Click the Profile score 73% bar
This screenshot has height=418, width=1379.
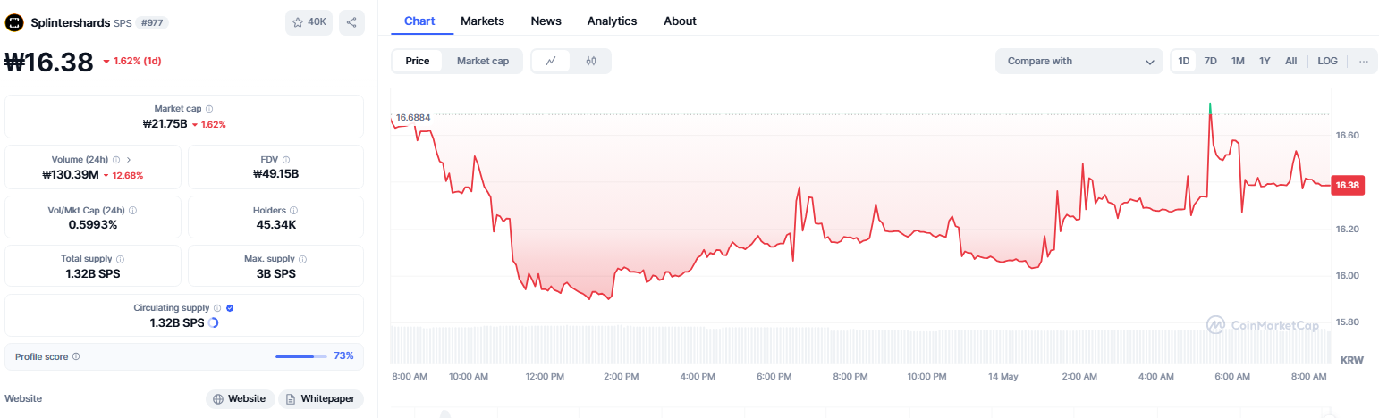click(x=300, y=356)
